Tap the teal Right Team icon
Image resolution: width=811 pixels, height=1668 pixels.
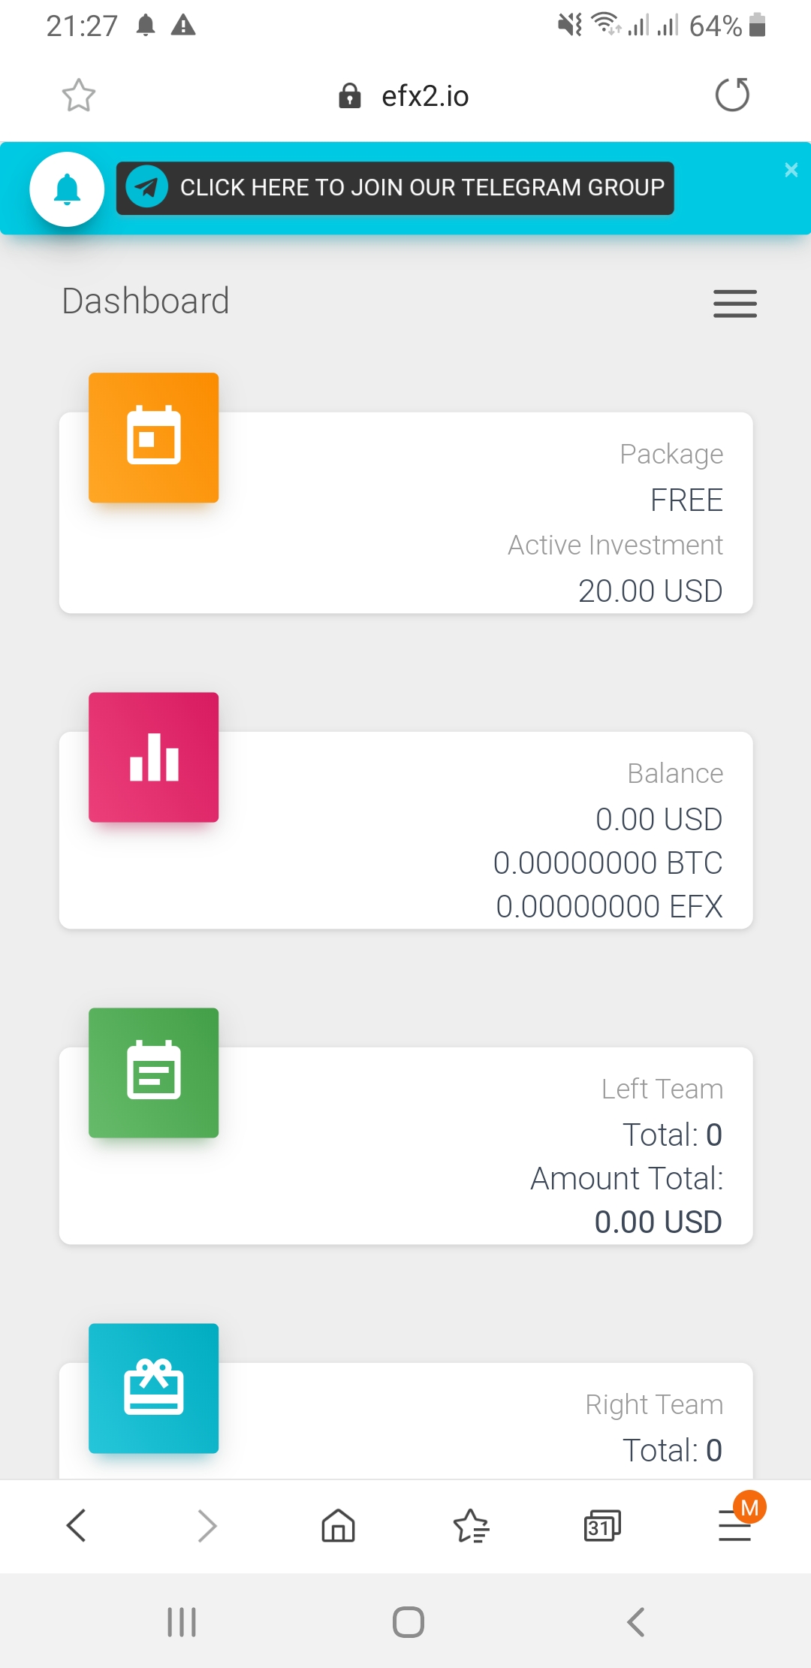[154, 1388]
